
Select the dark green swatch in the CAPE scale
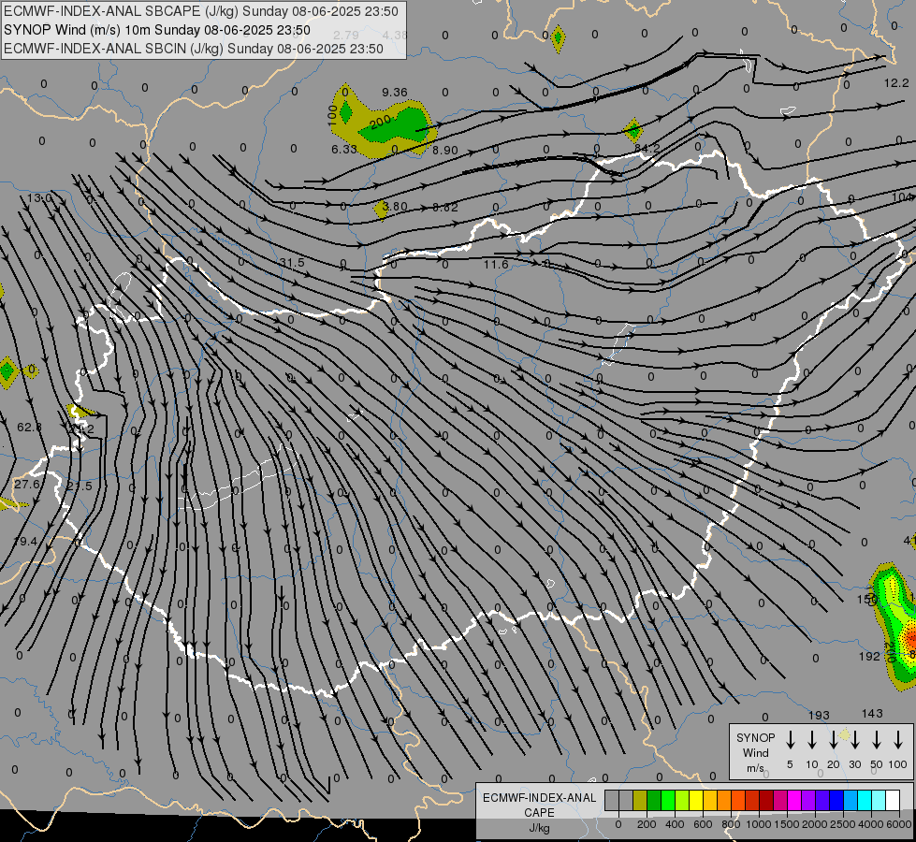[654, 800]
